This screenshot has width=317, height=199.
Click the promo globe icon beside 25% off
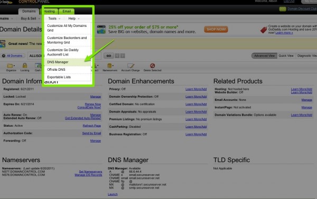tap(101, 30)
